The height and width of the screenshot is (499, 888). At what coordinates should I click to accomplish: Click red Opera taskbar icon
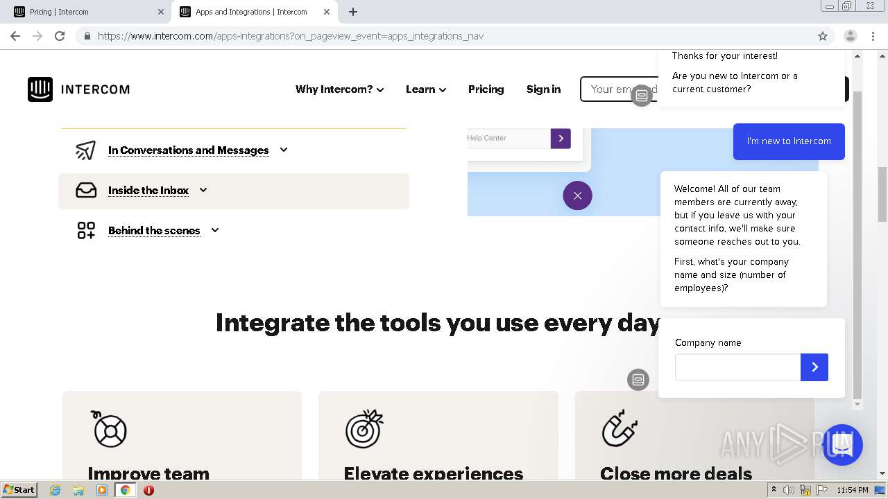[x=148, y=490]
